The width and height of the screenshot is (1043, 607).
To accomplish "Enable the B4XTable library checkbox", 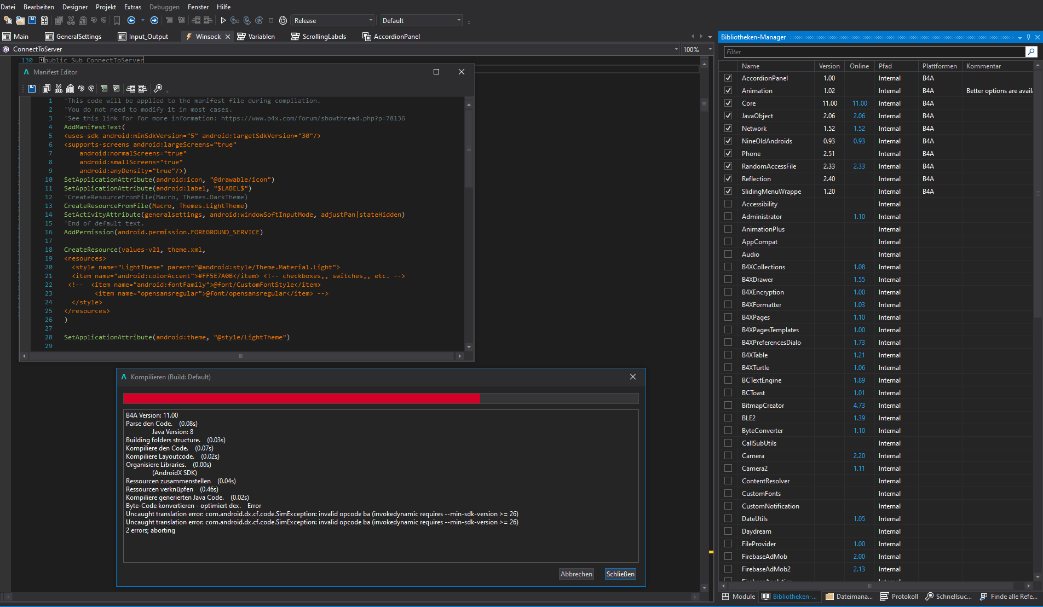I will (728, 355).
